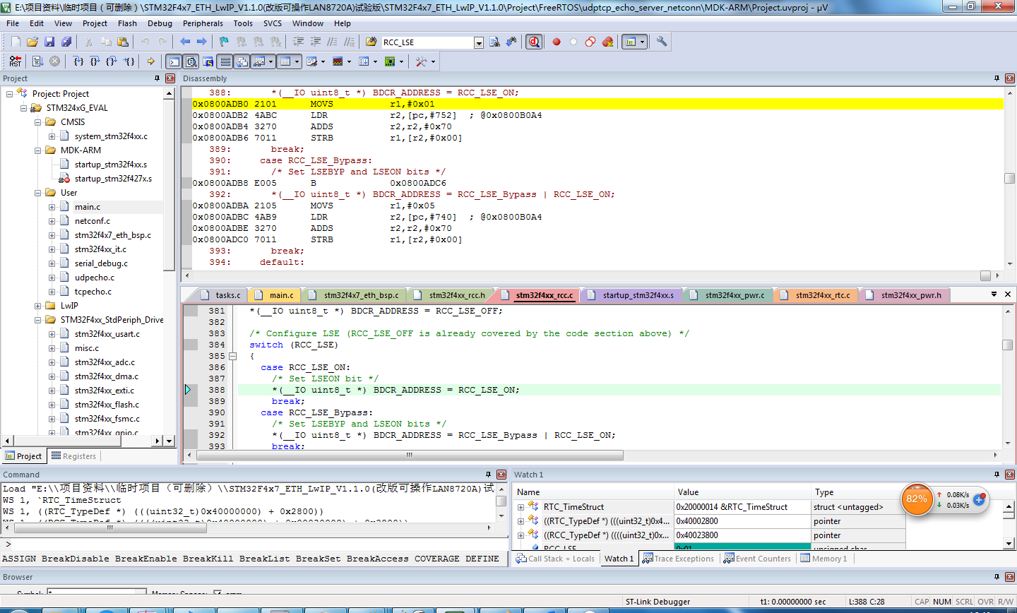Switch to the Registers panel tab
This screenshot has height=613, width=1017.
tap(73, 456)
